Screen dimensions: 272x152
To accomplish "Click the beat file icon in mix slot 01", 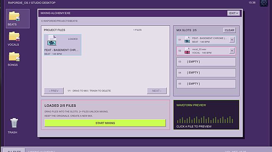I will tap(187, 40).
